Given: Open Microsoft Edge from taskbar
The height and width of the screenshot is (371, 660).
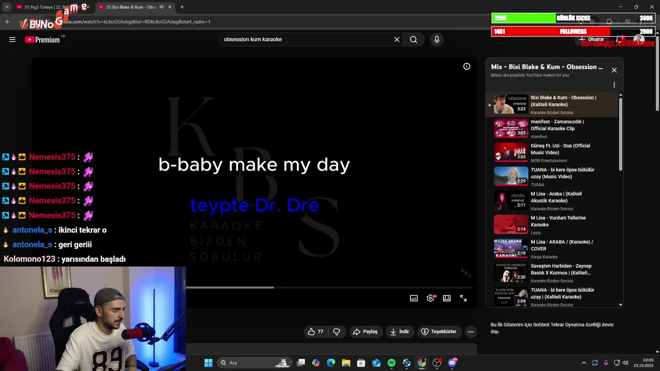Looking at the screenshot, I should [x=331, y=363].
